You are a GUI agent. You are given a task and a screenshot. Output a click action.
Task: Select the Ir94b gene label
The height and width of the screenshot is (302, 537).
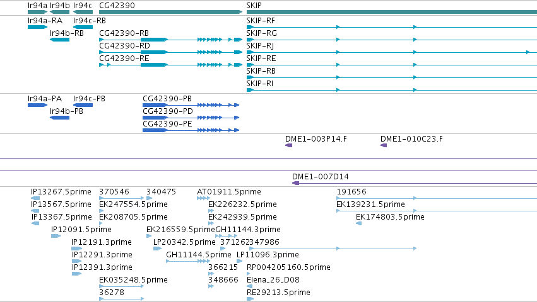pyautogui.click(x=59, y=6)
